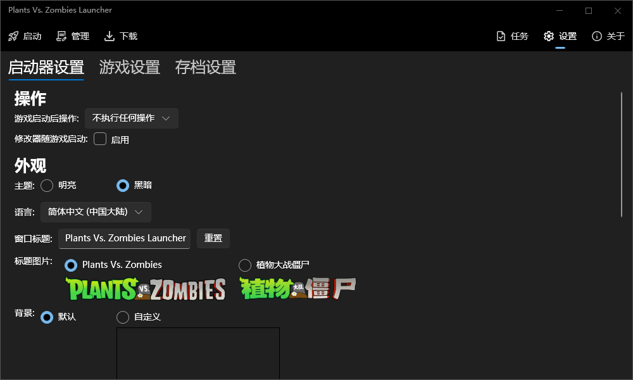This screenshot has width=633, height=380.
Task: Open the About (关于) info icon
Action: point(596,36)
